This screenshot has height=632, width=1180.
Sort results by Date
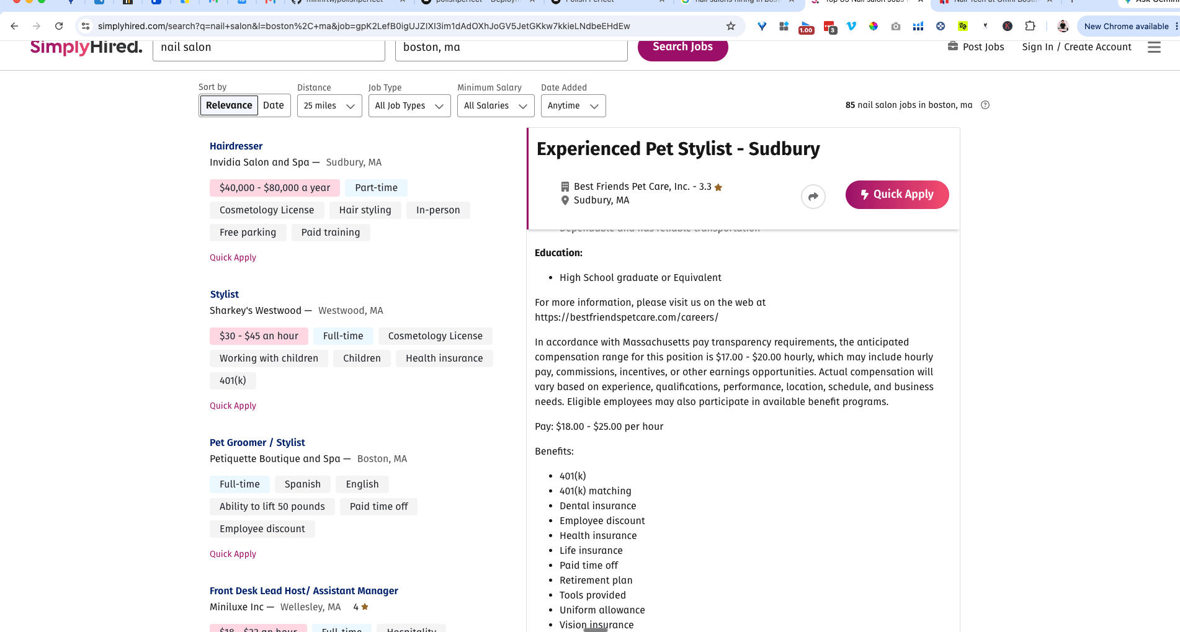pos(274,105)
